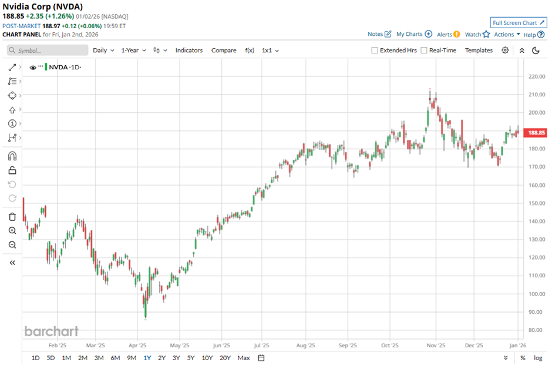Toggle percent scale
The height and width of the screenshot is (369, 552).
[523, 358]
